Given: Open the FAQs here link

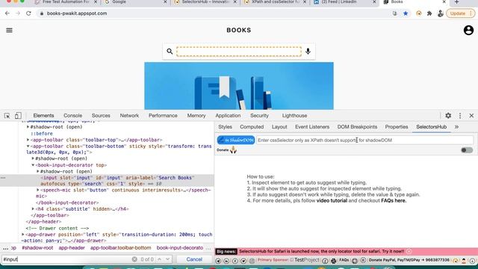Looking at the screenshot, I should [394, 201].
